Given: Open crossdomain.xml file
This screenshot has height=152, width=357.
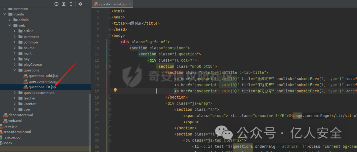Looking at the screenshot, I should click(x=17, y=132).
